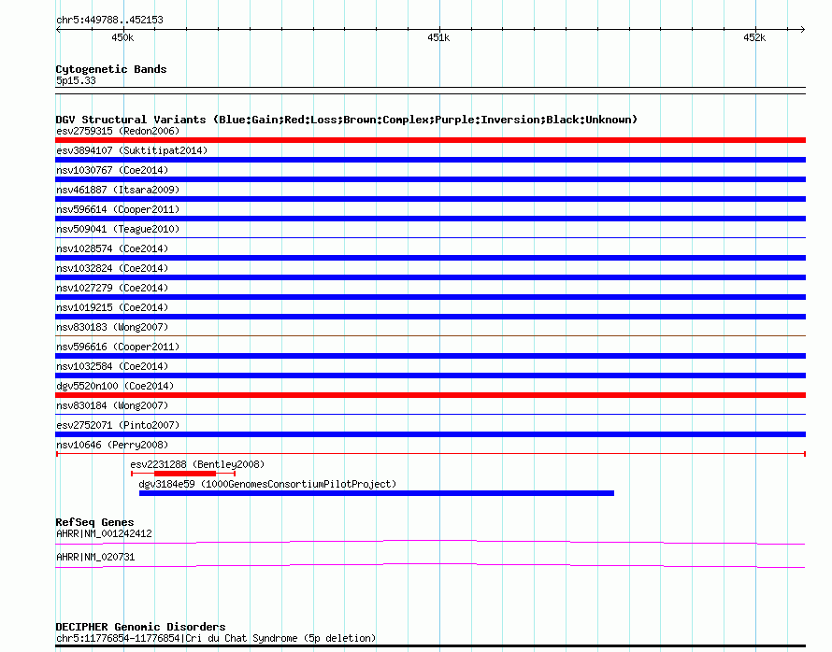The image size is (832, 652).
Task: Select variant nsv830184 (Wong2007) label
Action: point(112,405)
